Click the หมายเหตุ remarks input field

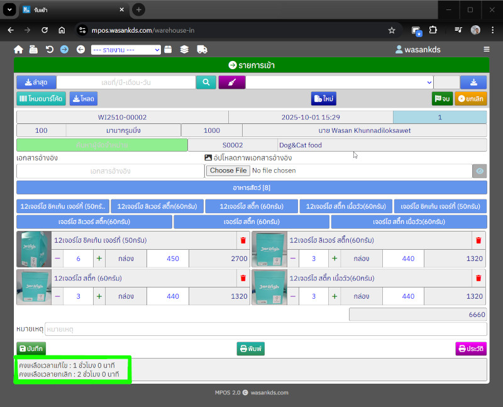tap(265, 329)
